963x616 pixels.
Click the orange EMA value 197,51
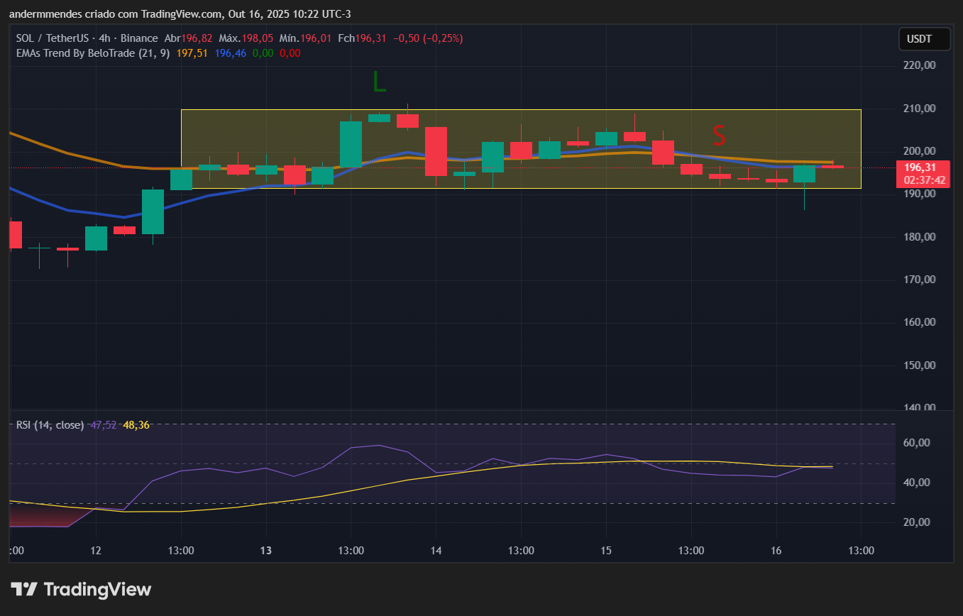(x=192, y=53)
